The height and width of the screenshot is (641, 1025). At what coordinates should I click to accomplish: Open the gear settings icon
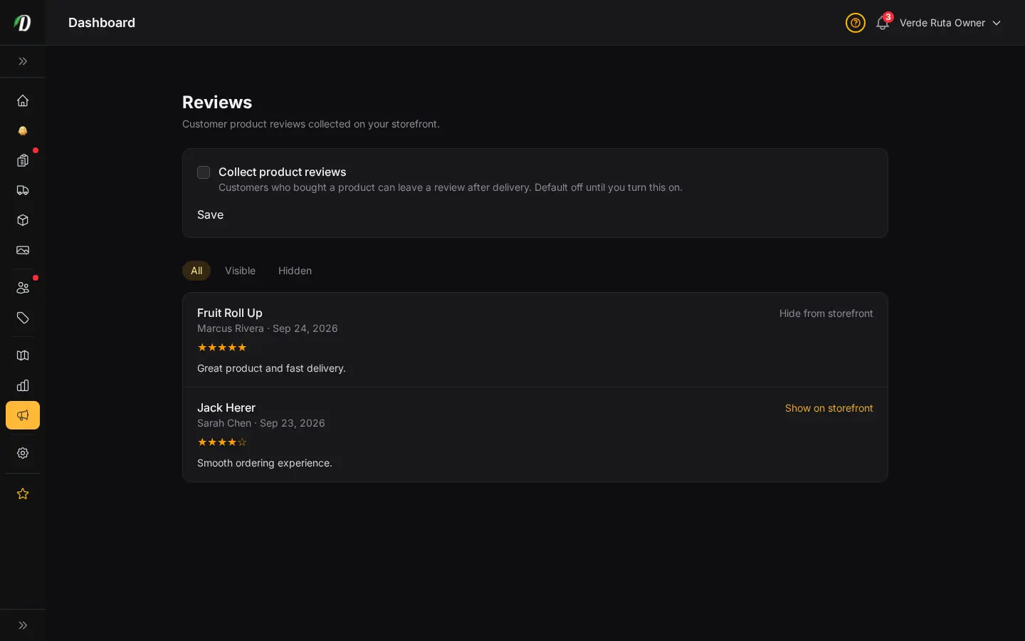click(23, 453)
